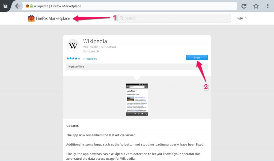Viewport: 274px width, 161px height.
Task: Click the 'For ages 3+' rating text
Action: point(91,51)
